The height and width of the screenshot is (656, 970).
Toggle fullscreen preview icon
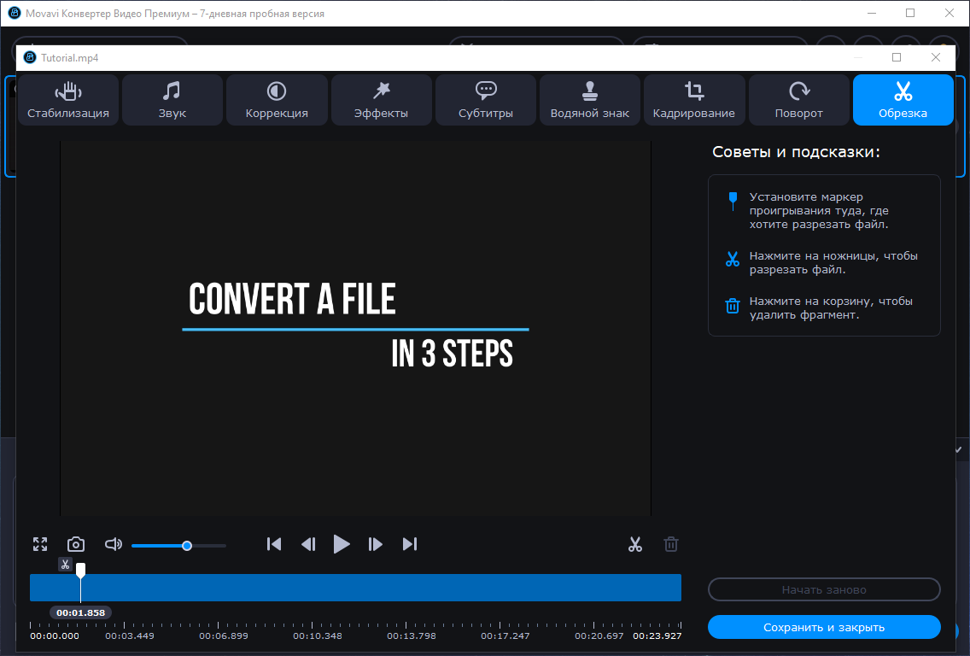click(40, 544)
